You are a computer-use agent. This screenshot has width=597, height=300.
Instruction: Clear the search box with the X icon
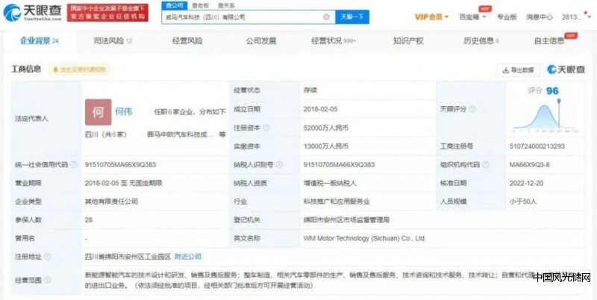coord(326,16)
